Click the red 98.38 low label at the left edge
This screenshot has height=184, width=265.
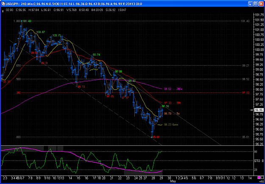6,81
